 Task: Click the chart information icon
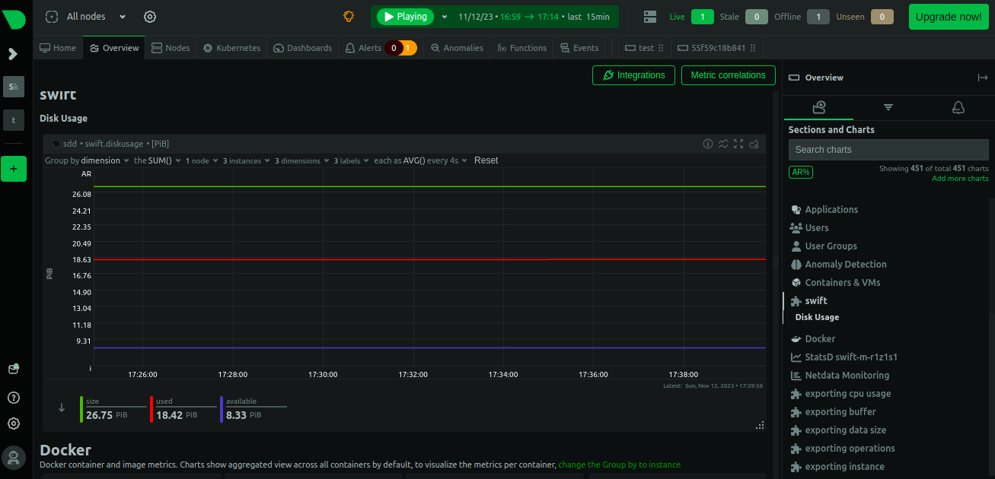tap(707, 144)
